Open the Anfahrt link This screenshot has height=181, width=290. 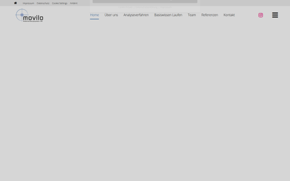coord(73,3)
